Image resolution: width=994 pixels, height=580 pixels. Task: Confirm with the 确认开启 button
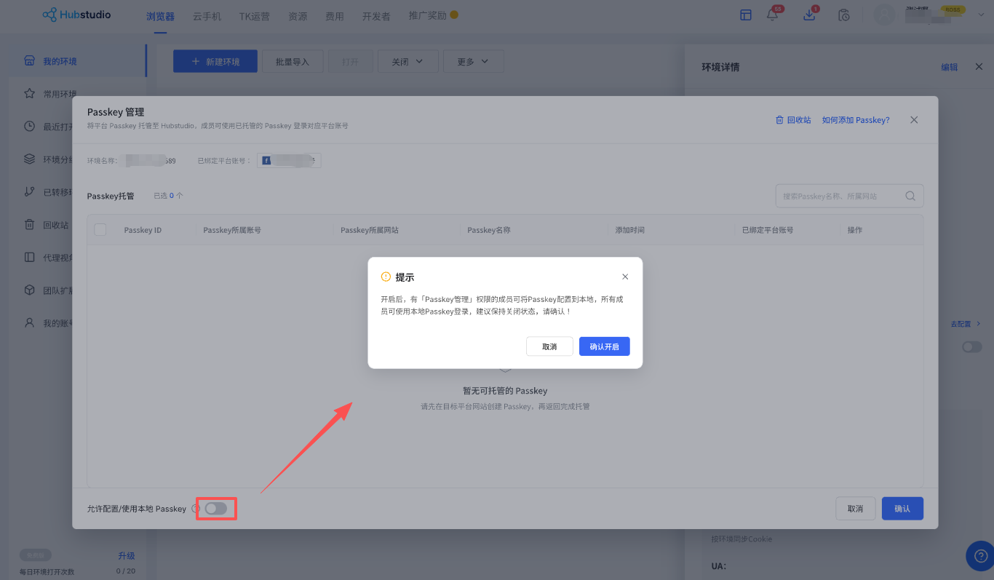point(605,346)
